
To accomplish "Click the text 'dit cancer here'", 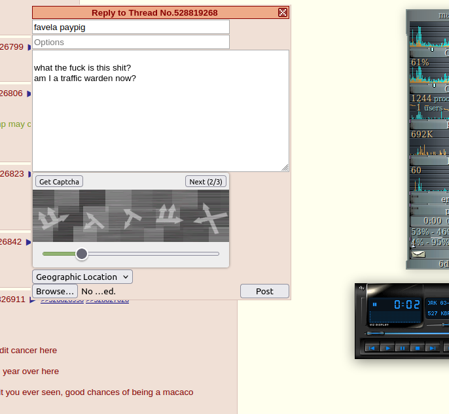I will [28, 350].
